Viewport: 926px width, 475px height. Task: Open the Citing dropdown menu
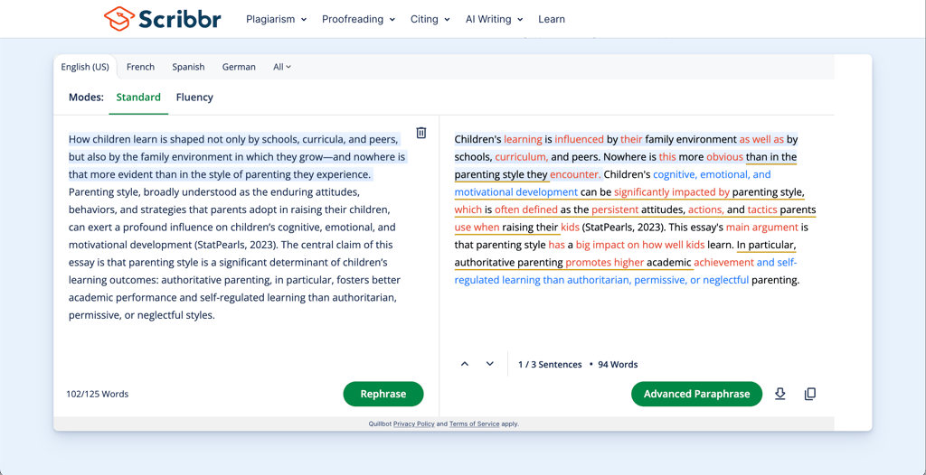[430, 19]
